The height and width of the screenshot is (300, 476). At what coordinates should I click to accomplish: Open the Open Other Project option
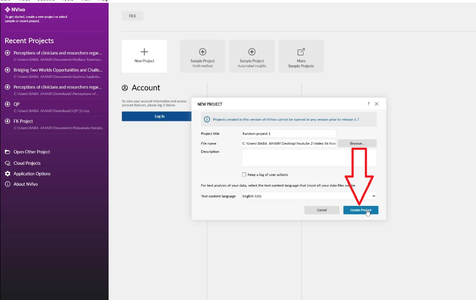(32, 152)
